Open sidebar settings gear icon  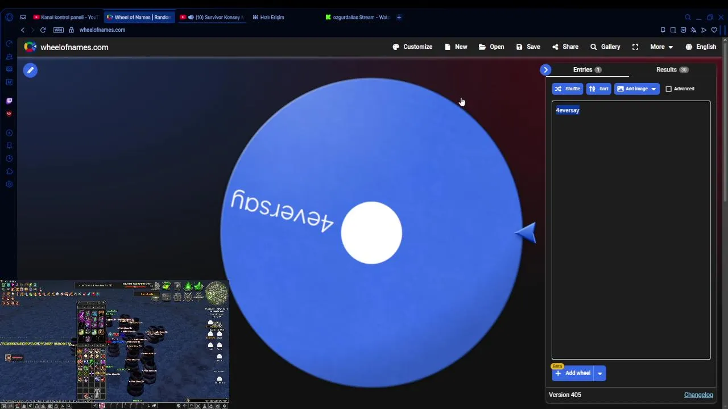[x=9, y=184]
